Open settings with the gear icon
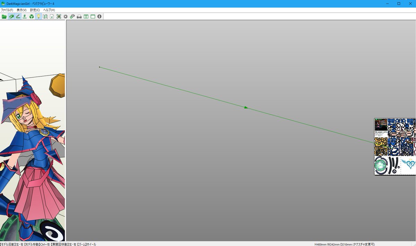Viewport: 416px width, 246px height. (x=66, y=16)
